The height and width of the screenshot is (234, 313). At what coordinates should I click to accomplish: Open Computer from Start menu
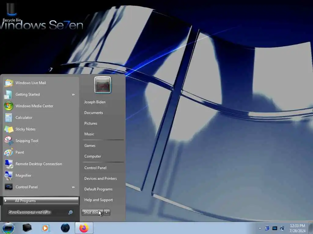(x=93, y=156)
